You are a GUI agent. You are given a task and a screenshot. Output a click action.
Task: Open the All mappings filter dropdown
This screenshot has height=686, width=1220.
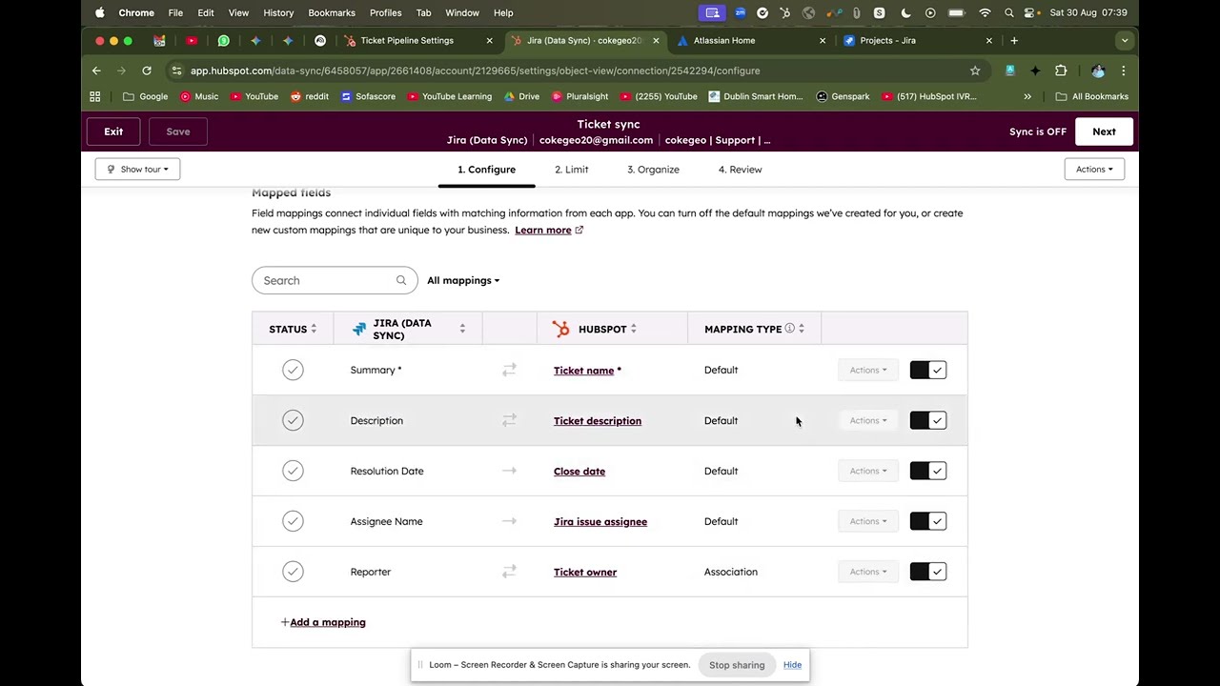click(x=463, y=280)
